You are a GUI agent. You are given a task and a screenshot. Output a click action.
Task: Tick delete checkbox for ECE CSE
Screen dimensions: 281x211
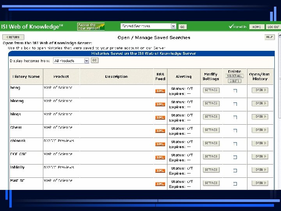(x=235, y=157)
